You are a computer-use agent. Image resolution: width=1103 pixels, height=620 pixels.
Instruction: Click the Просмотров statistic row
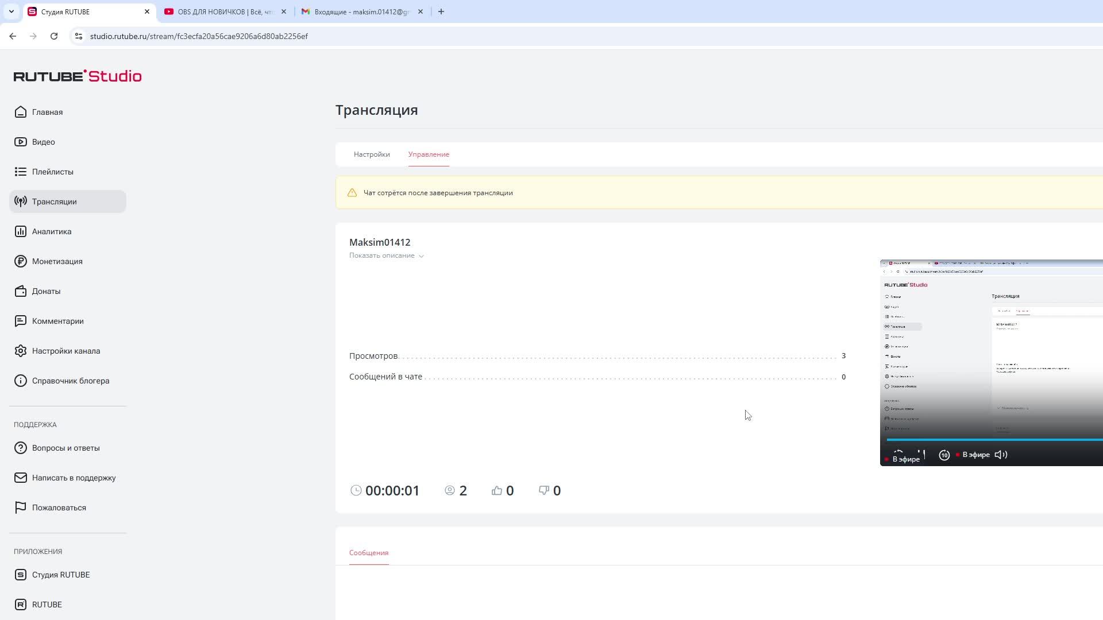pyautogui.click(x=597, y=356)
